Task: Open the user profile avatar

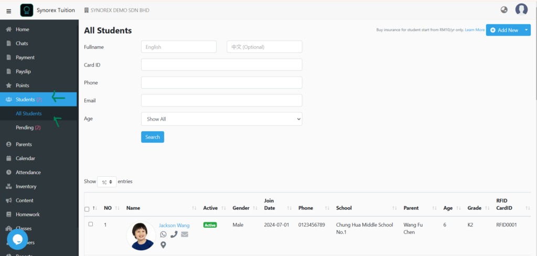Action: pos(521,9)
